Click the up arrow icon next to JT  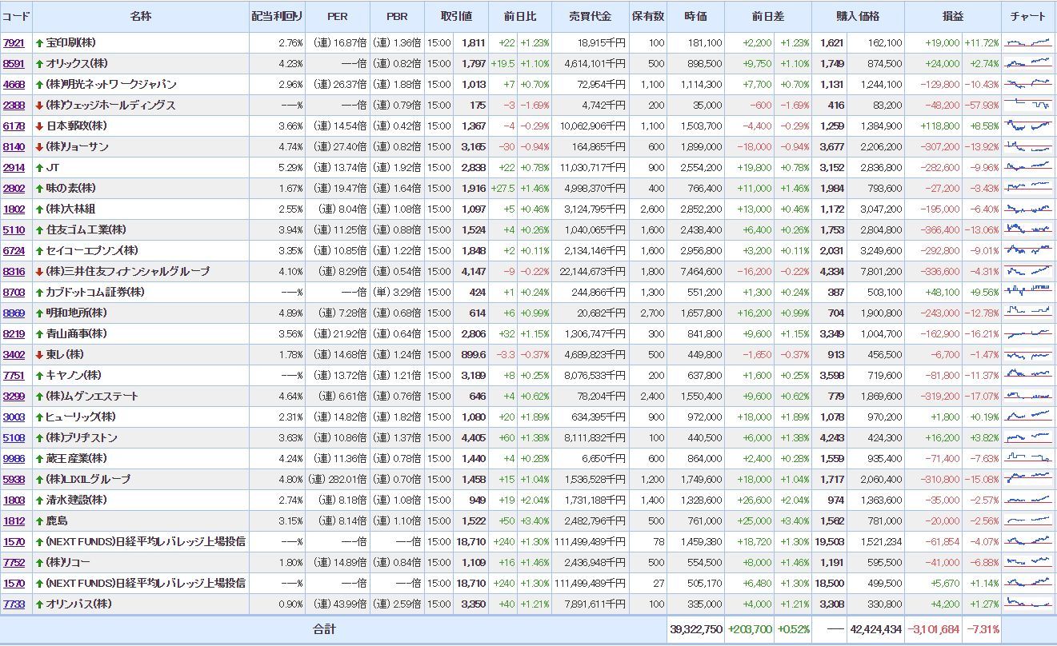(39, 168)
